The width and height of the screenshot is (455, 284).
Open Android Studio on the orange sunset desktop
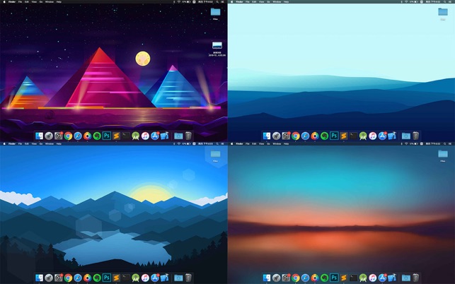[363, 278]
